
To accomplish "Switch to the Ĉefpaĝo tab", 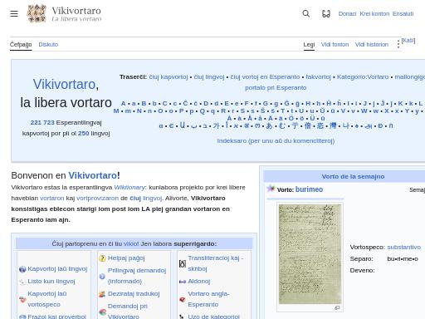I will pos(21,44).
